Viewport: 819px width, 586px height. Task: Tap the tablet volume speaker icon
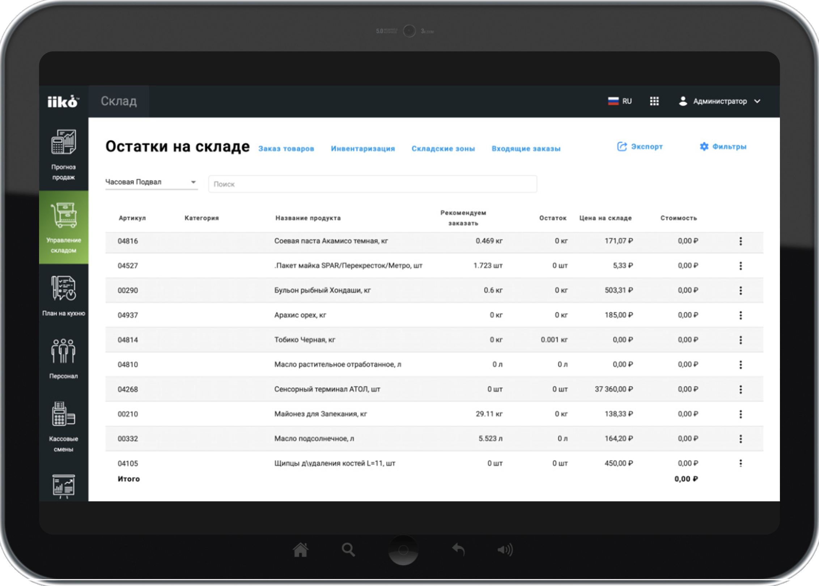505,550
